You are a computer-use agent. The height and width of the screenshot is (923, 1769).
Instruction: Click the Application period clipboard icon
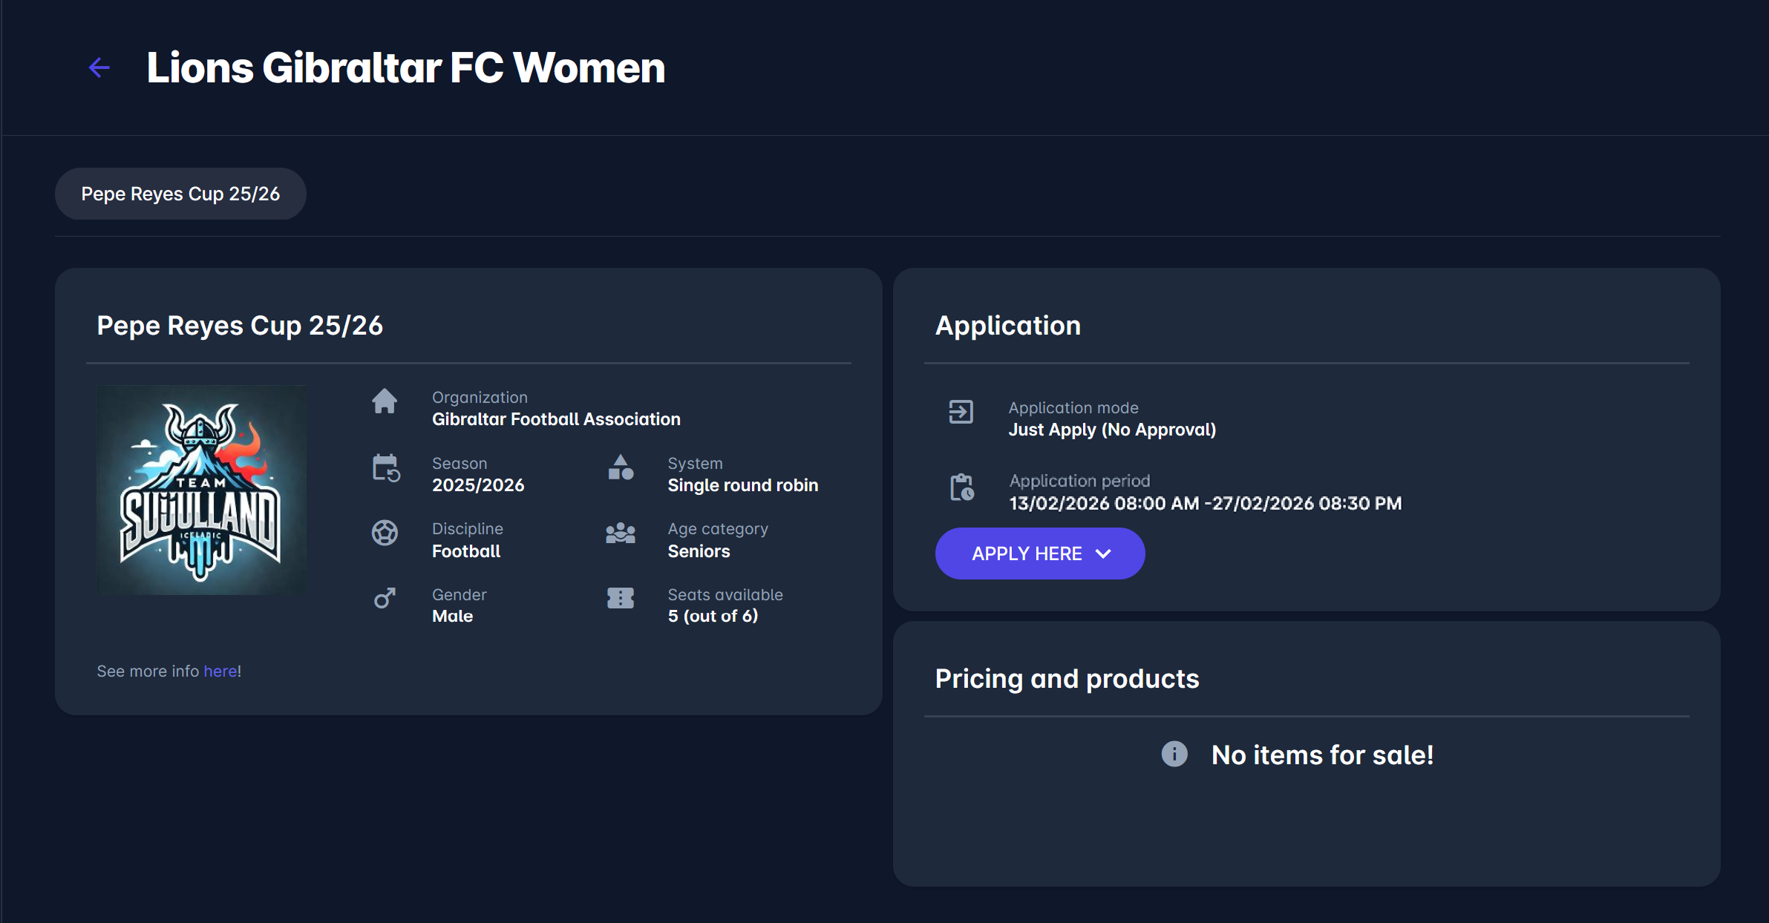962,487
